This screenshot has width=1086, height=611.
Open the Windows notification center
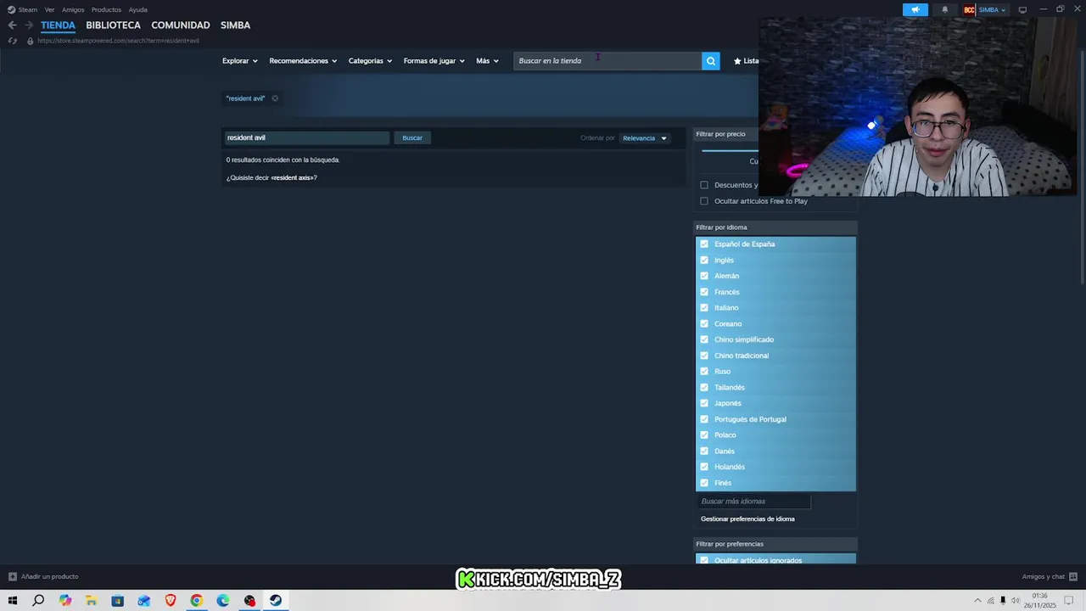pyautogui.click(x=1070, y=601)
